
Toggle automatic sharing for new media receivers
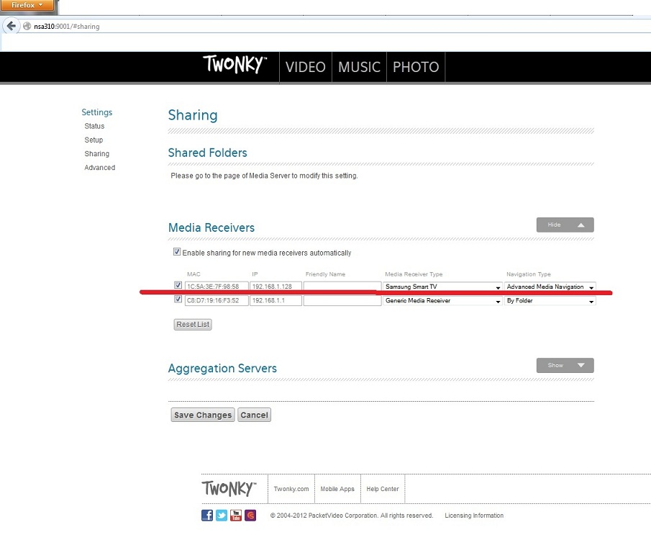tap(177, 253)
